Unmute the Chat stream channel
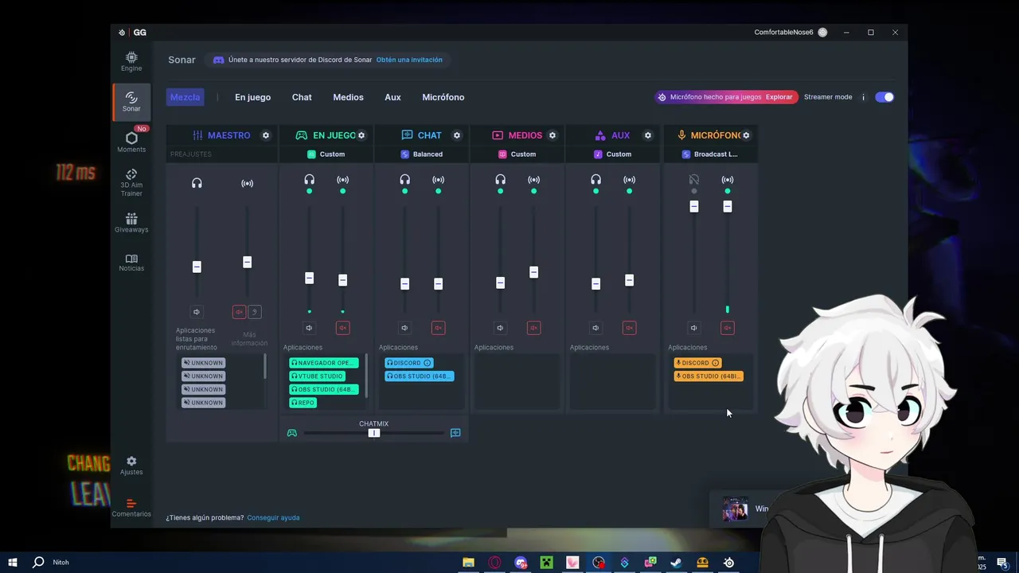Viewport: 1019px width, 573px height. 439,328
